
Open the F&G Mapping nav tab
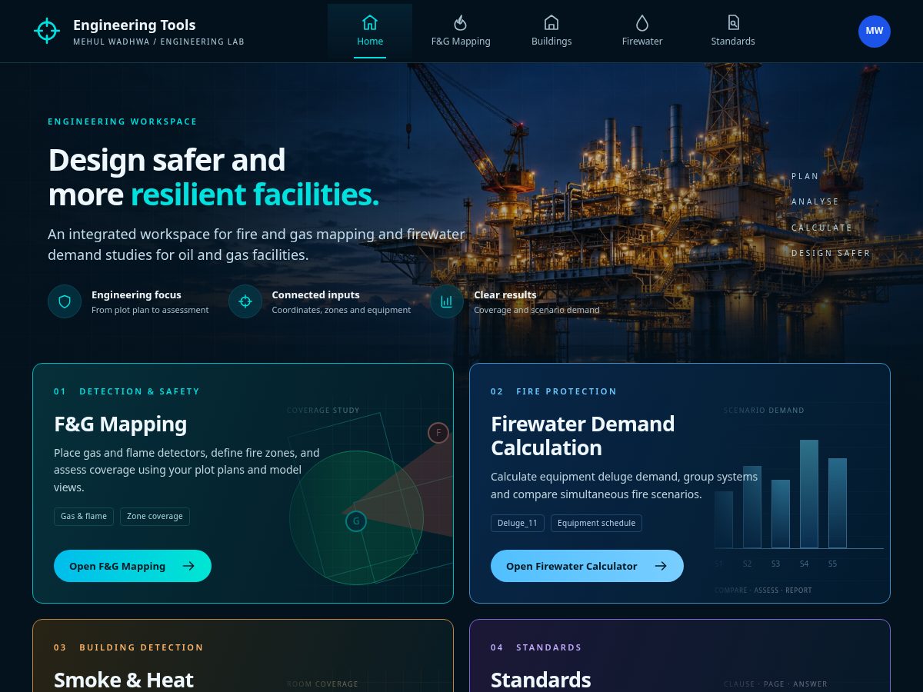461,32
